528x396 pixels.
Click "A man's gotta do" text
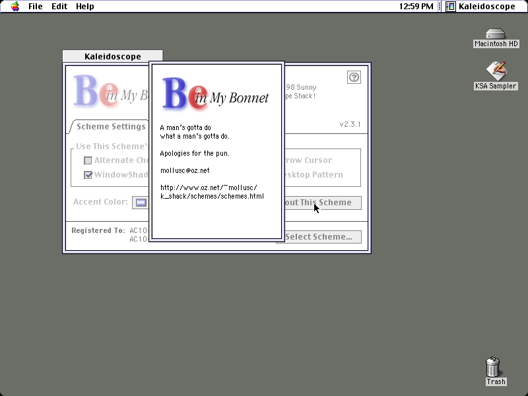(x=185, y=127)
